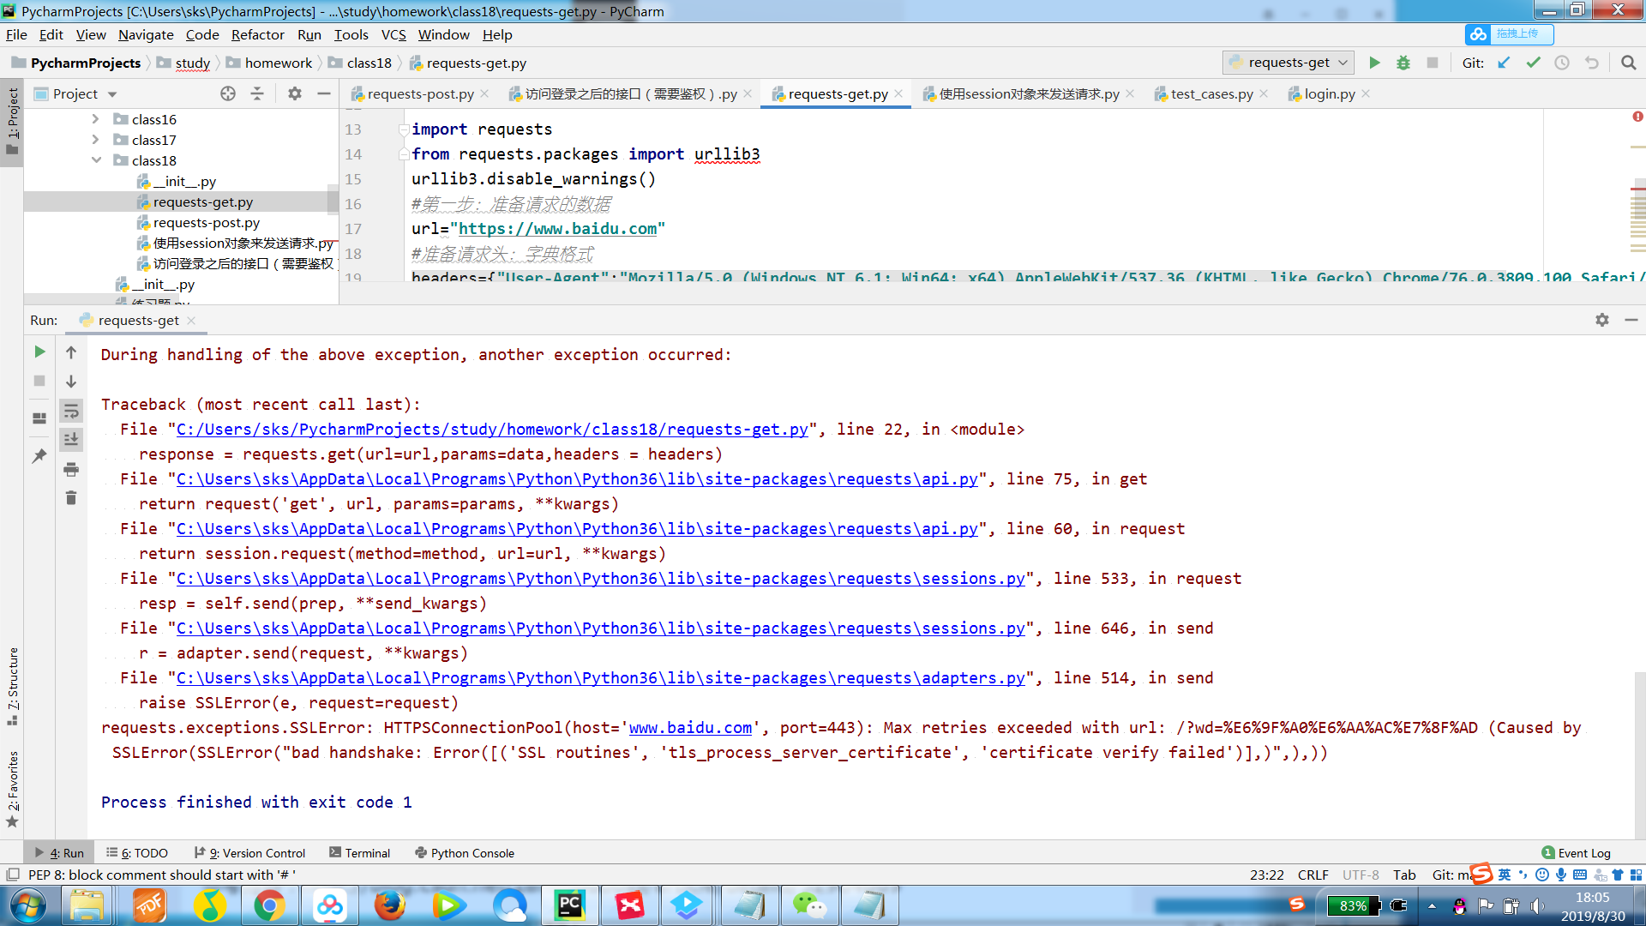The height and width of the screenshot is (926, 1646).
Task: Run requests-get using the green Run arrow
Action: pos(1375,63)
